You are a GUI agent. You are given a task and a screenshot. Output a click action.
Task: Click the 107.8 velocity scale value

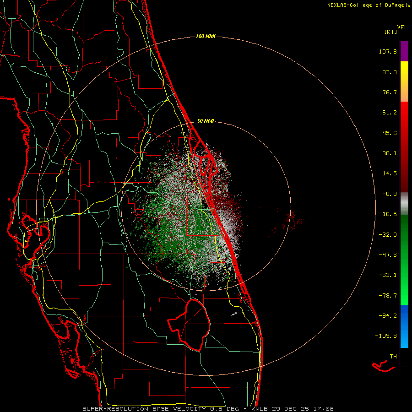pyautogui.click(x=388, y=51)
